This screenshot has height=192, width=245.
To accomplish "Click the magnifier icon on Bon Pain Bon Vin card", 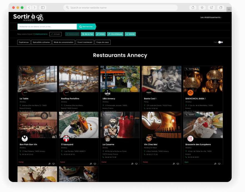I will tap(49, 164).
